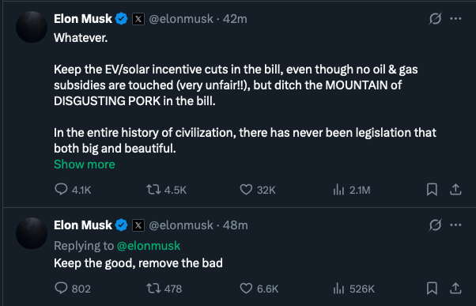Open the profile avatar of first tweet
The width and height of the screenshot is (476, 306).
tap(32, 27)
